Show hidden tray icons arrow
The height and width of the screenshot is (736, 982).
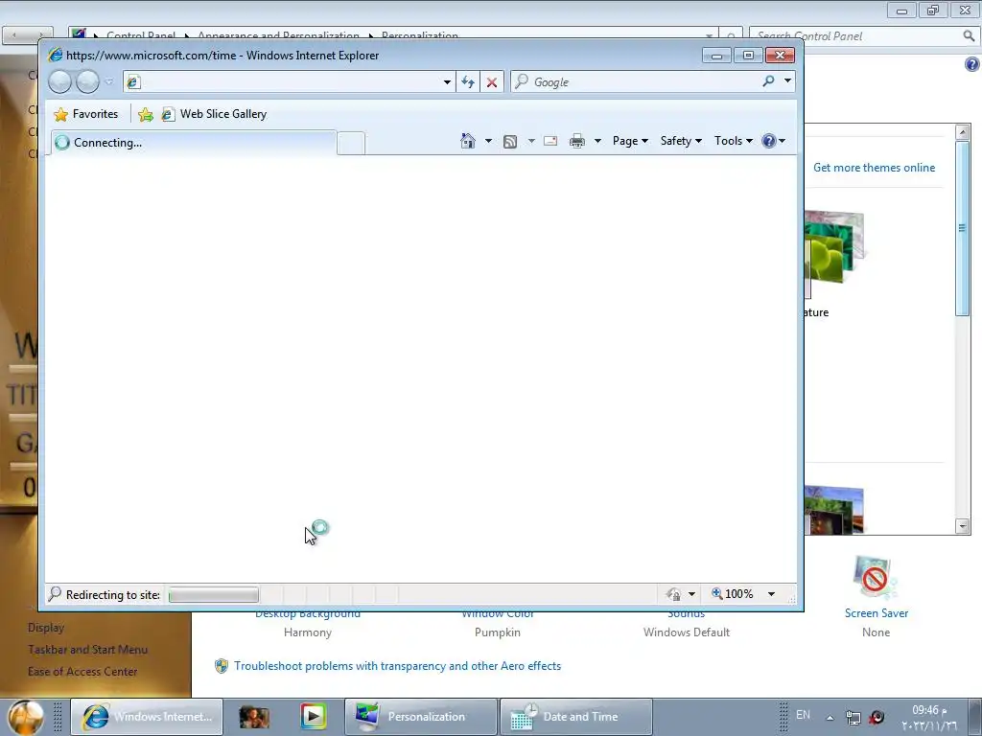[830, 718]
